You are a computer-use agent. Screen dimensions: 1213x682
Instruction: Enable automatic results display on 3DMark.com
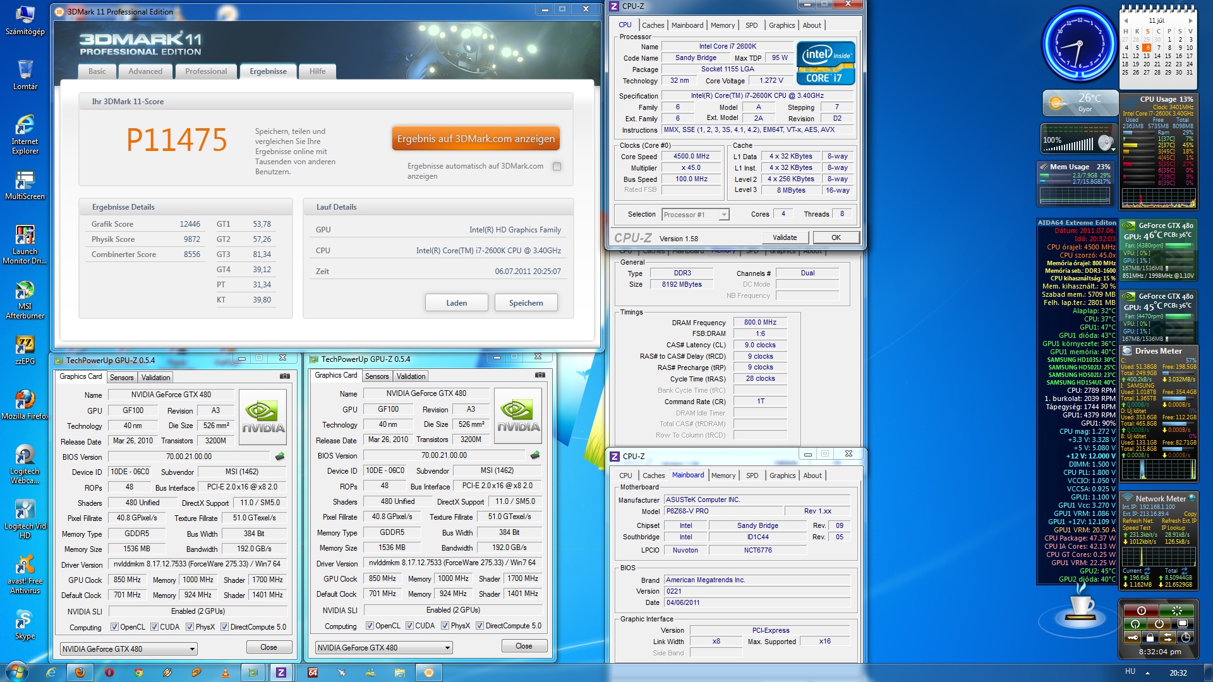click(557, 167)
